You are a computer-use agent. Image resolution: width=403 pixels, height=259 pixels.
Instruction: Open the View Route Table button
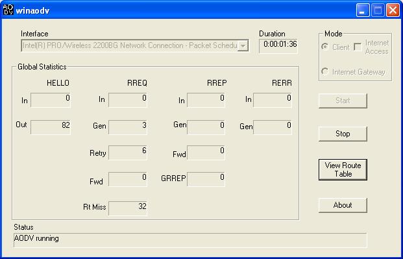[343, 169]
